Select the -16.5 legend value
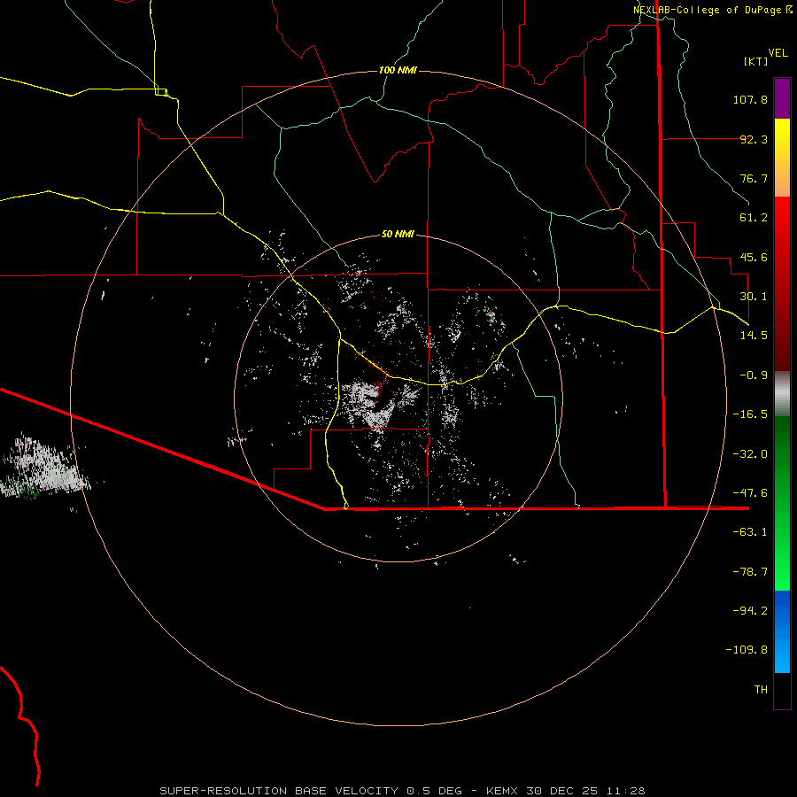Screen dimensions: 797x797 point(750,414)
